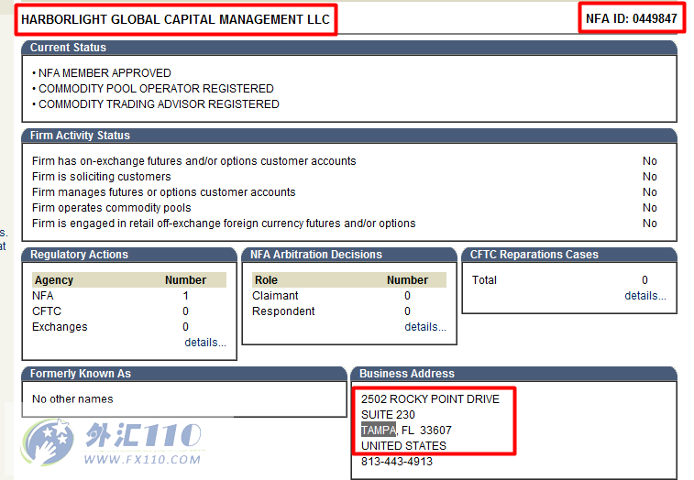The height and width of the screenshot is (480, 694).
Task: Click the Role column header
Action: coord(266,280)
